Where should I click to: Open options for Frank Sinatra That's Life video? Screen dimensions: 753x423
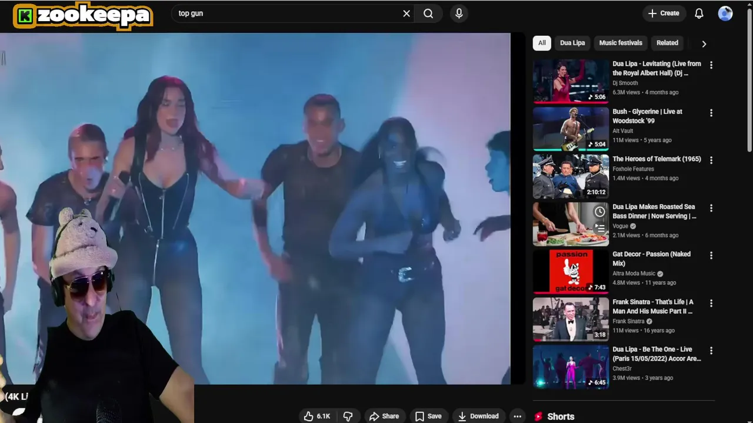point(711,303)
